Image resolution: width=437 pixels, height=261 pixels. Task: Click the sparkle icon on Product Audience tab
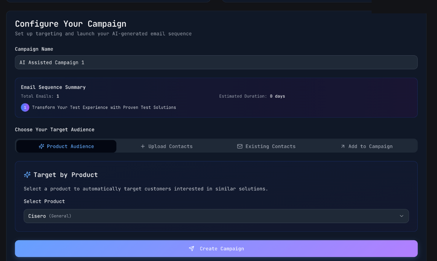point(41,146)
